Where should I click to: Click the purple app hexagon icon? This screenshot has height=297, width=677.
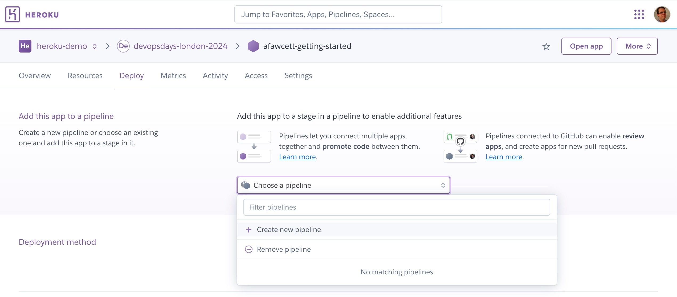coord(253,46)
